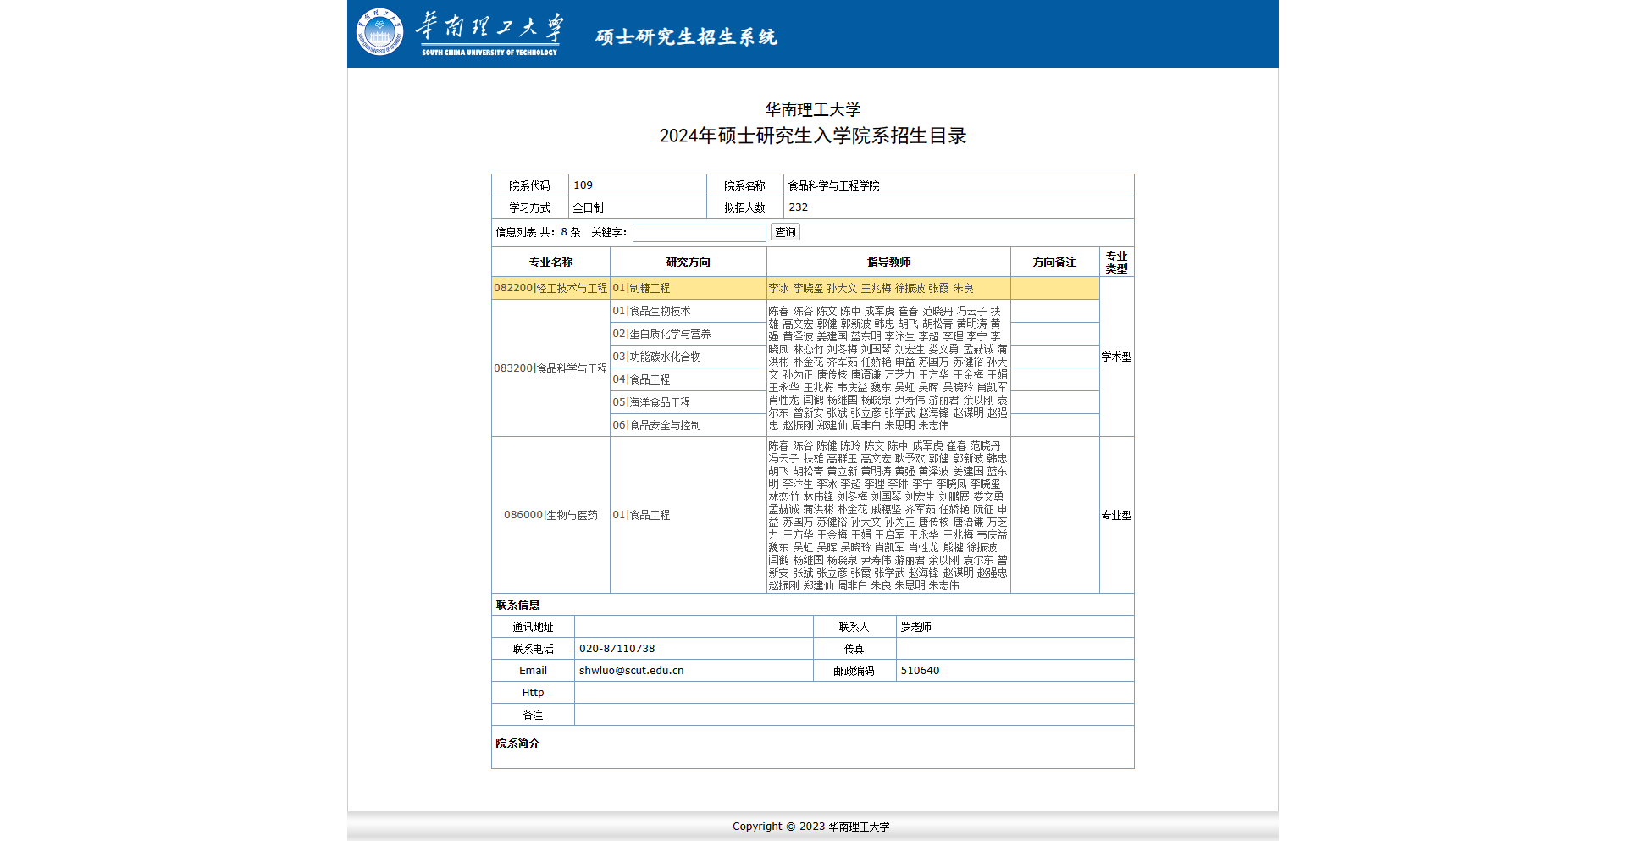
Task: Click the 专业名称 column header
Action: pos(550,262)
